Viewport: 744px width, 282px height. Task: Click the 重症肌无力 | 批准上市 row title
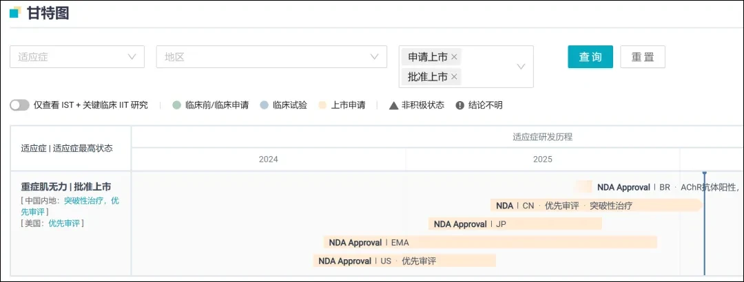pyautogui.click(x=66, y=186)
